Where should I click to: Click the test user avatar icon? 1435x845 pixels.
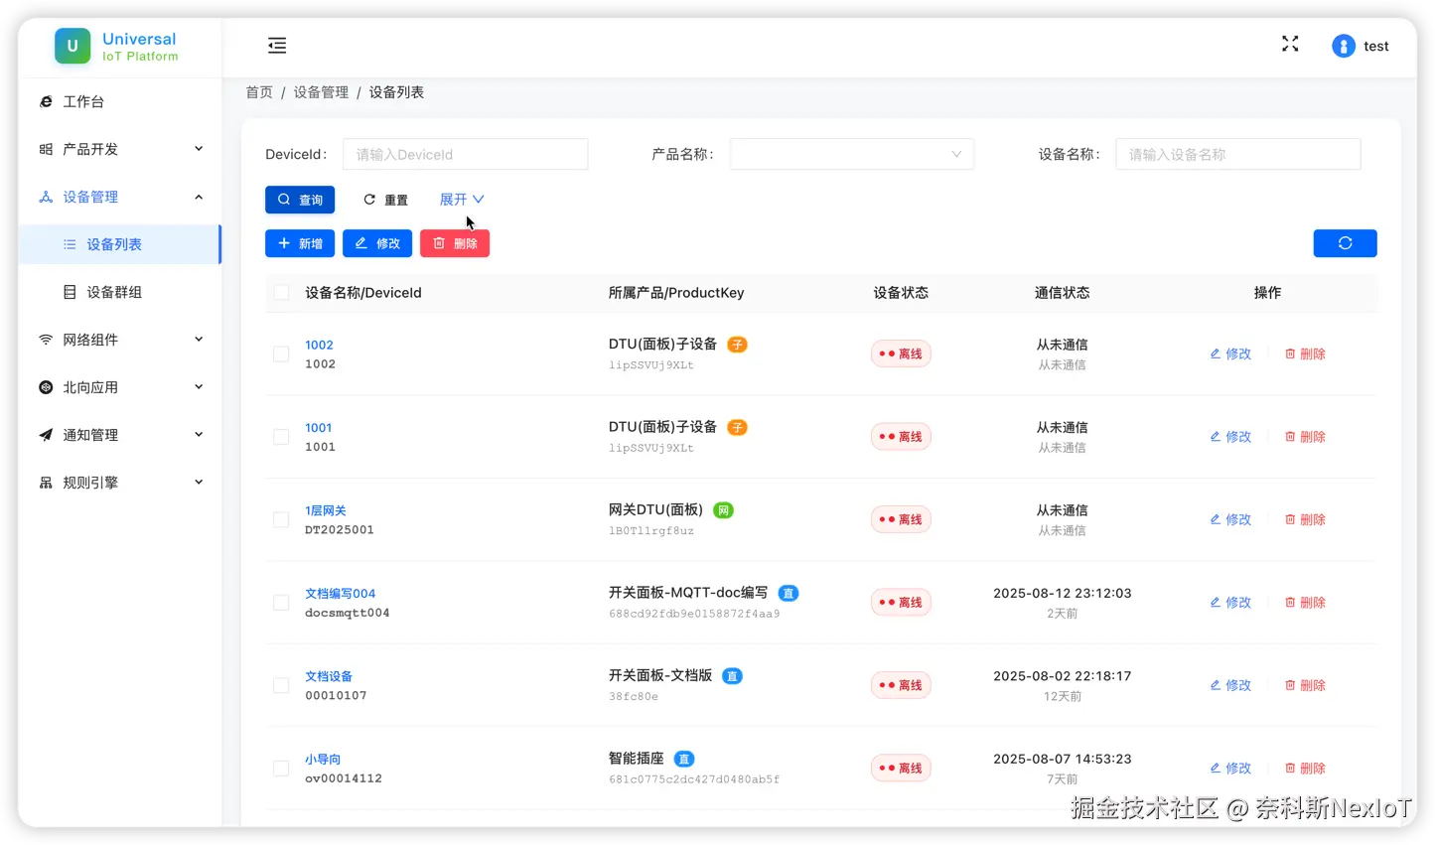tap(1343, 45)
